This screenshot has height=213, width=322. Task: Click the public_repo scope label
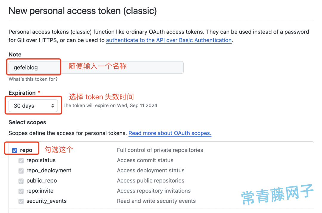42,181
